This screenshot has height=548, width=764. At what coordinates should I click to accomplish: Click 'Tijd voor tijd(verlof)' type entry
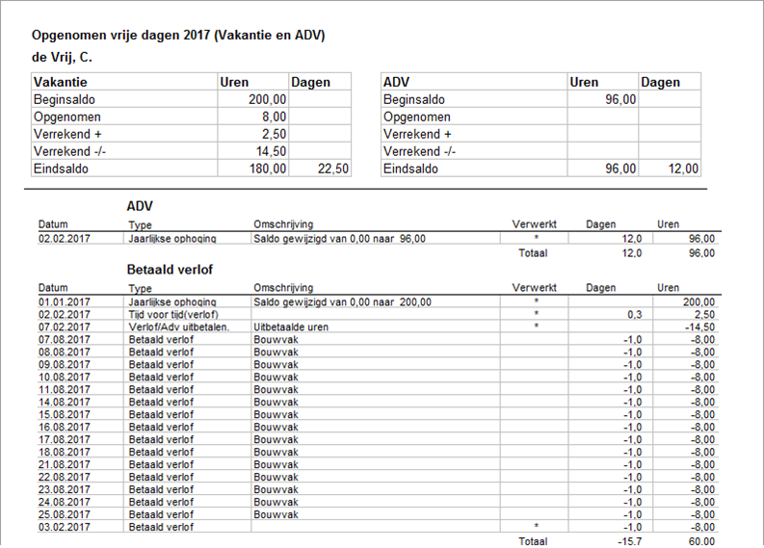(x=173, y=315)
